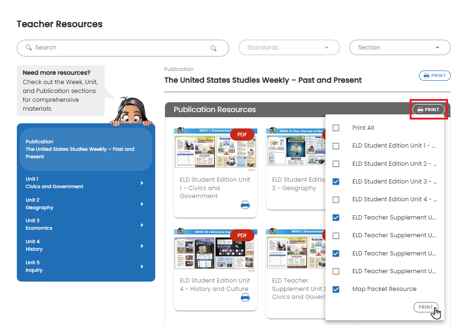Tick ELD Student Edition Unit 4 checkbox

(x=336, y=199)
